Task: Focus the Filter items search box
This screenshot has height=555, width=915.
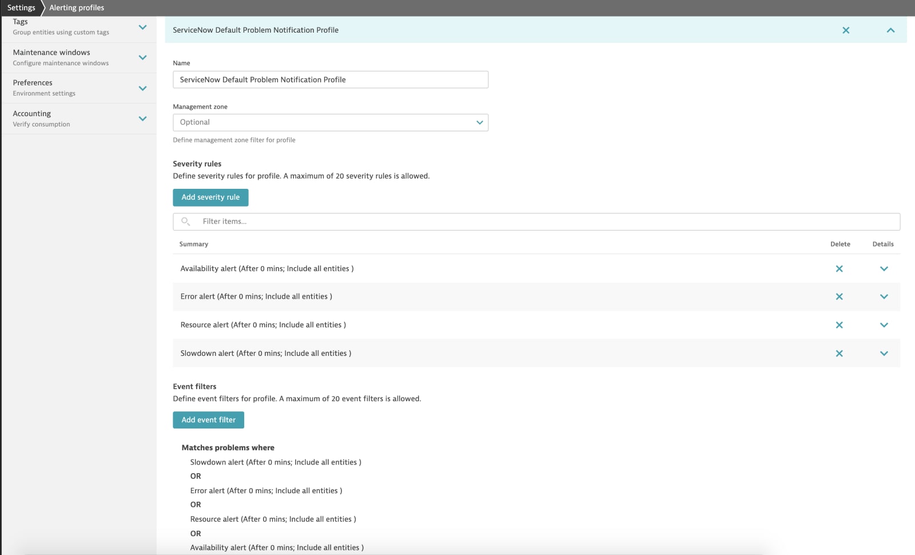Action: tap(536, 221)
